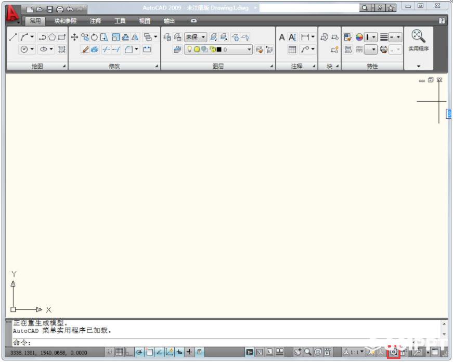Toggle Object Snap Tracking in status bar

[x=159, y=352]
